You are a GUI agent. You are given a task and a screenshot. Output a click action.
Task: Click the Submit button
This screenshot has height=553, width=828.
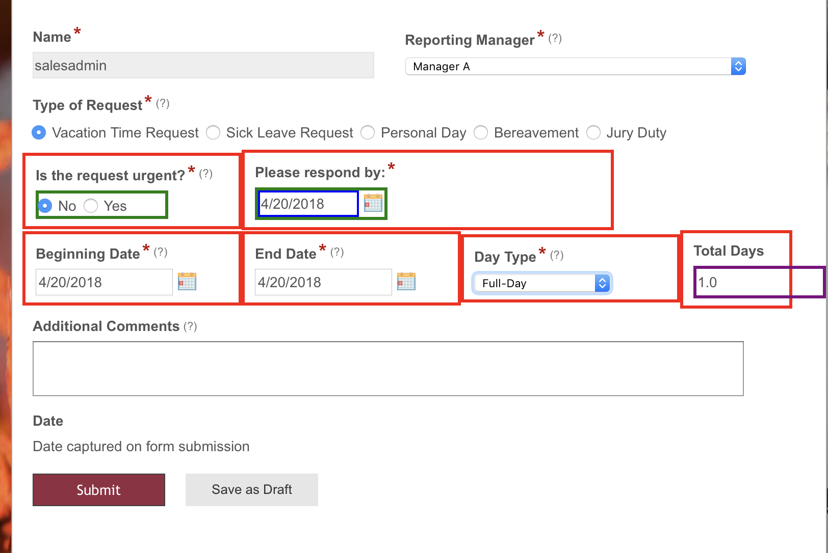99,490
